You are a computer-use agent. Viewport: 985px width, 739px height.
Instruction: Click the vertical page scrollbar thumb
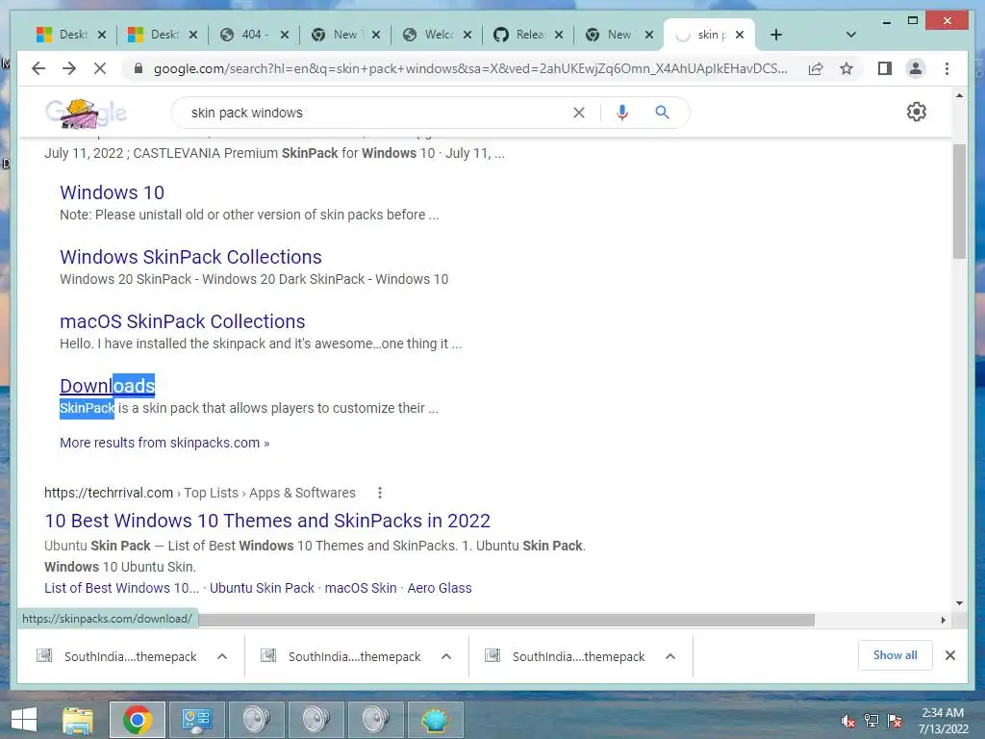click(959, 201)
